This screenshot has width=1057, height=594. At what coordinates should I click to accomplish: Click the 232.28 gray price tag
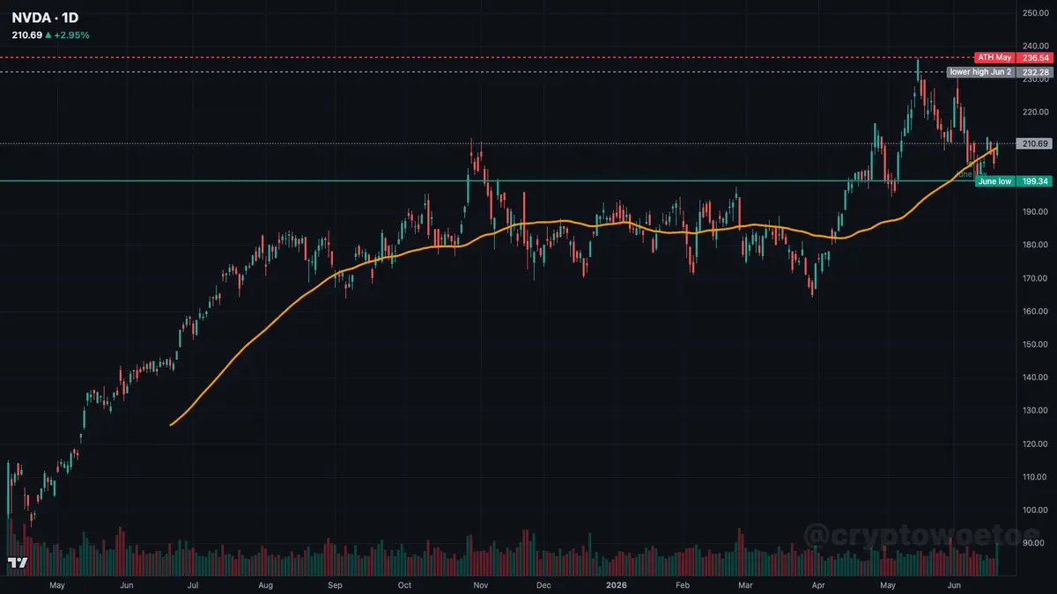[x=1034, y=71]
